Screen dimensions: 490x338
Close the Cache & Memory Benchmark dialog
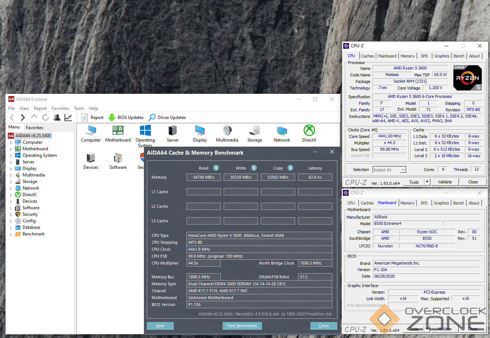pyautogui.click(x=324, y=326)
